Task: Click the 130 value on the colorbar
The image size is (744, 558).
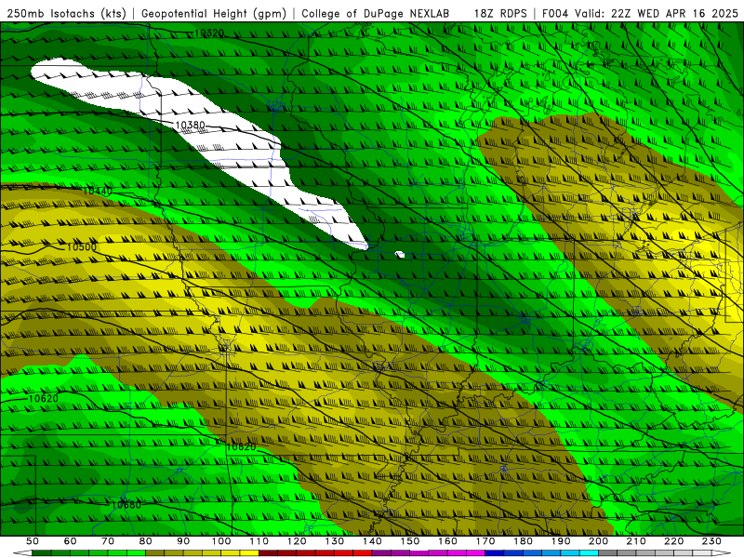Action: 335,541
